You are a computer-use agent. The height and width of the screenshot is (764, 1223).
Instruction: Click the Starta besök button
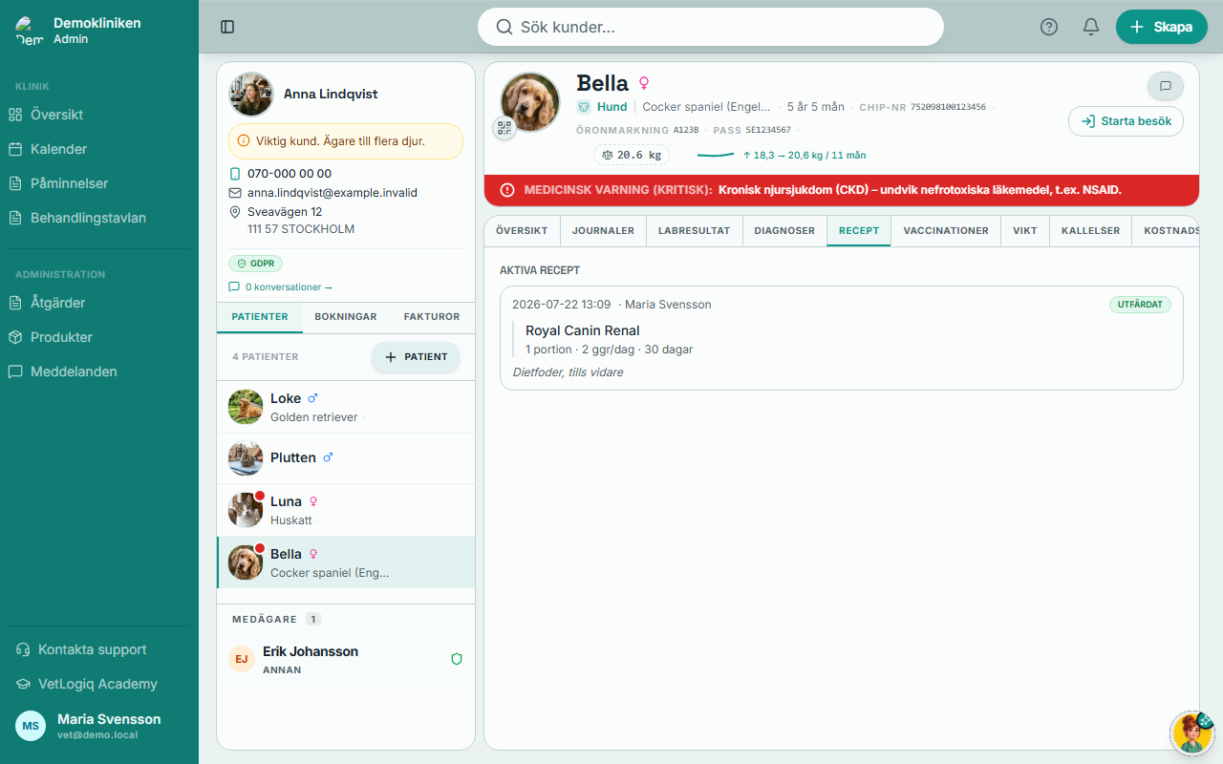[x=1126, y=121]
